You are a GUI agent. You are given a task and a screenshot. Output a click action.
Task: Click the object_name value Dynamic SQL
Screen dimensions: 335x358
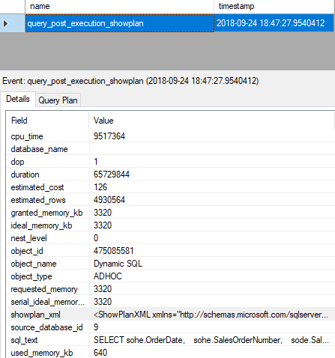(x=118, y=264)
